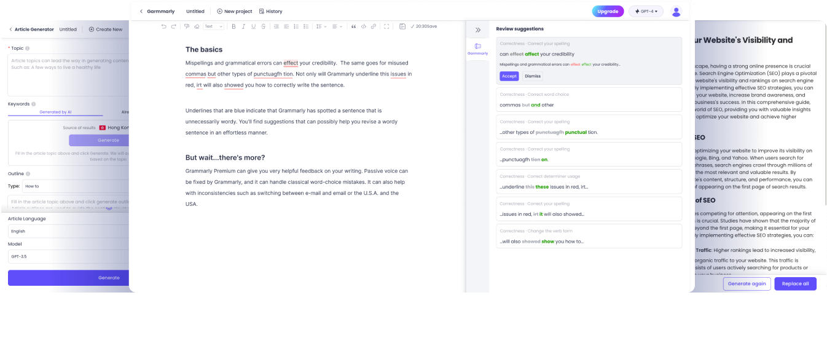
Task: Click the Untitled document name in Garmmarly
Action: point(195,11)
